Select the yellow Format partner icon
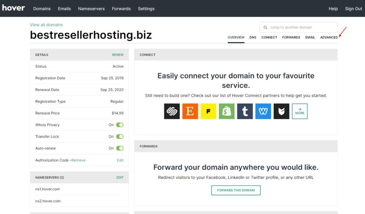Image resolution: width=365 pixels, height=214 pixels. coord(208,111)
